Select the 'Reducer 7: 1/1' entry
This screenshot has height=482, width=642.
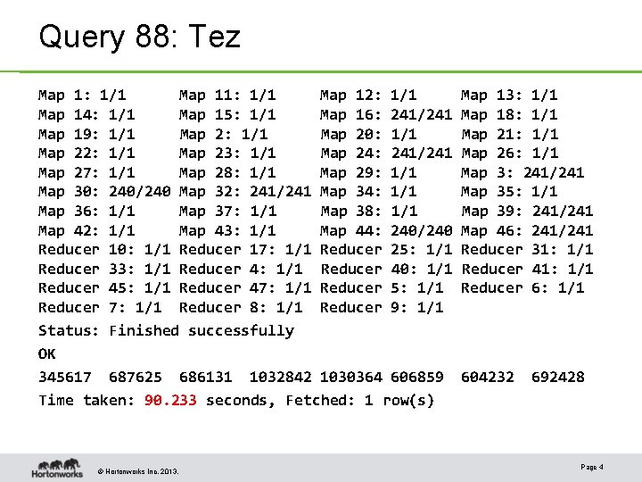click(100, 308)
